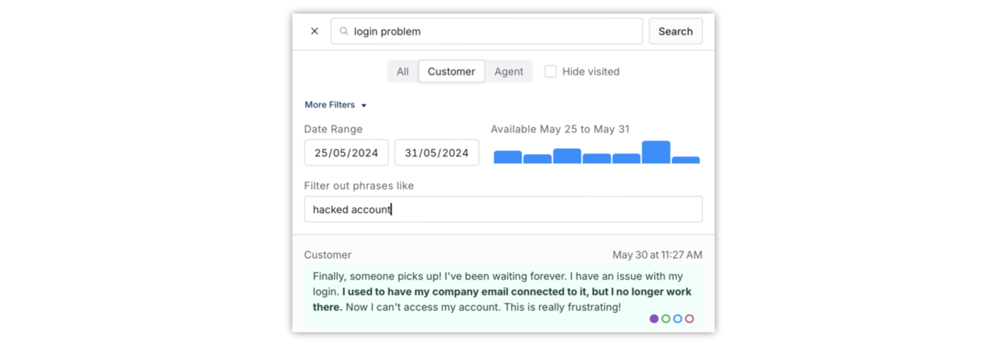Click the Filter out phrases input
The image size is (1007, 349).
coord(503,209)
